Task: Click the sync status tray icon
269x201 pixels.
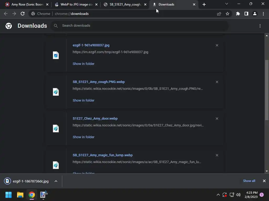Action: point(225,195)
